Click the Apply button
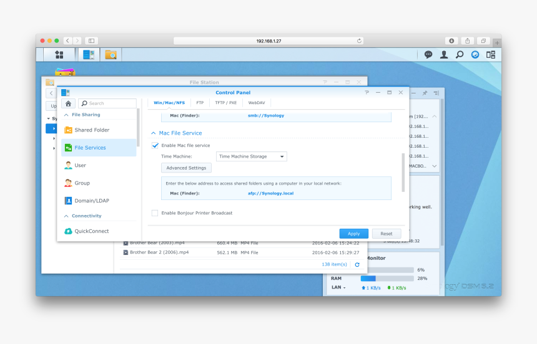Image resolution: width=537 pixels, height=344 pixels. pos(354,234)
